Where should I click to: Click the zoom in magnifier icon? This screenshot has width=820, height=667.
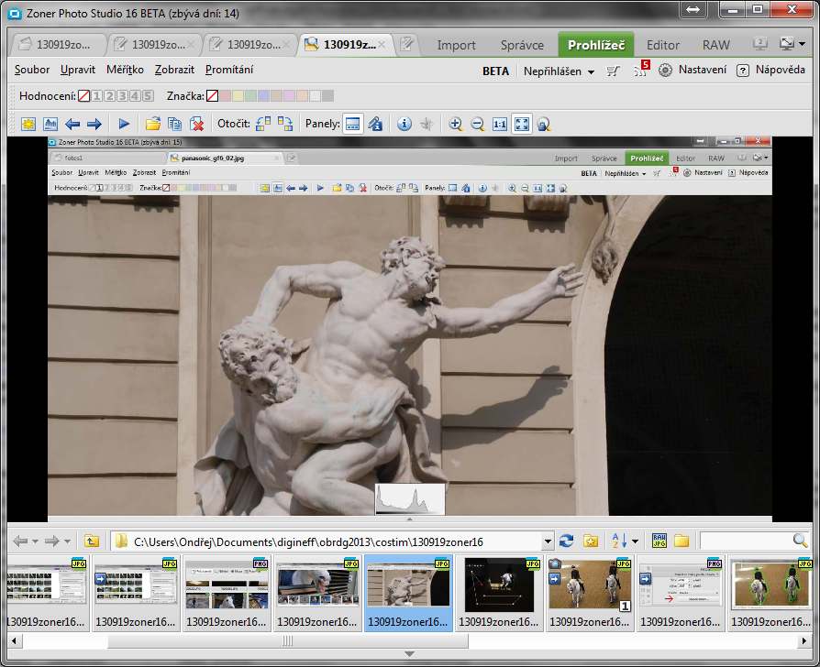point(455,124)
